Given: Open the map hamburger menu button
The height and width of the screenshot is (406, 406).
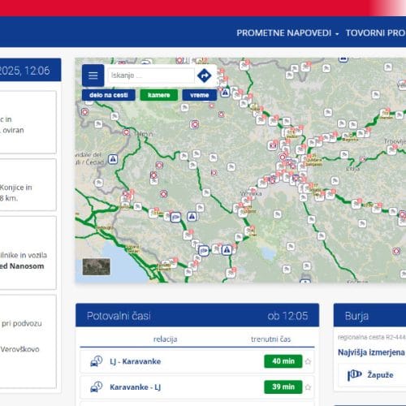Looking at the screenshot, I should (93, 76).
